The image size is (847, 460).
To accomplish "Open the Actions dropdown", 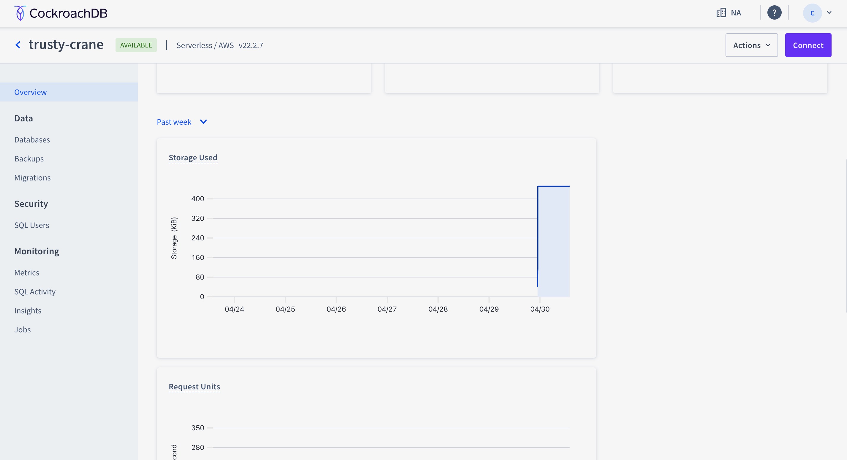I will [x=751, y=45].
